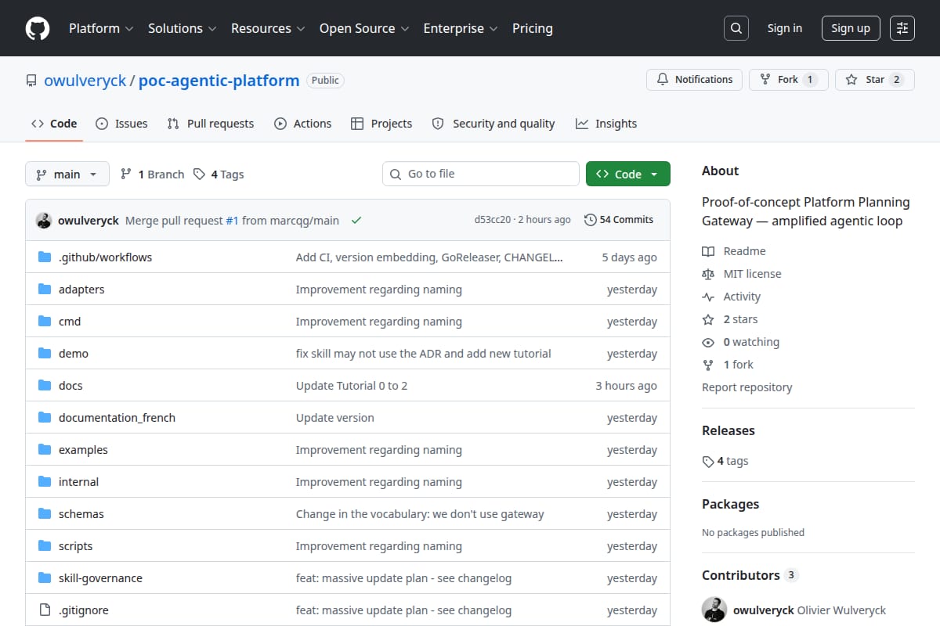Open the Projects tab

[x=381, y=124]
